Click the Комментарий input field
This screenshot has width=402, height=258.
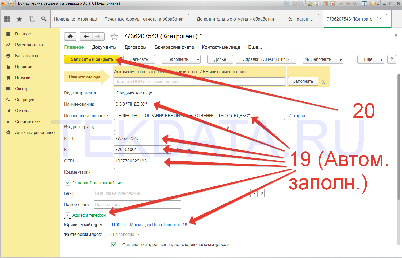[x=240, y=172]
